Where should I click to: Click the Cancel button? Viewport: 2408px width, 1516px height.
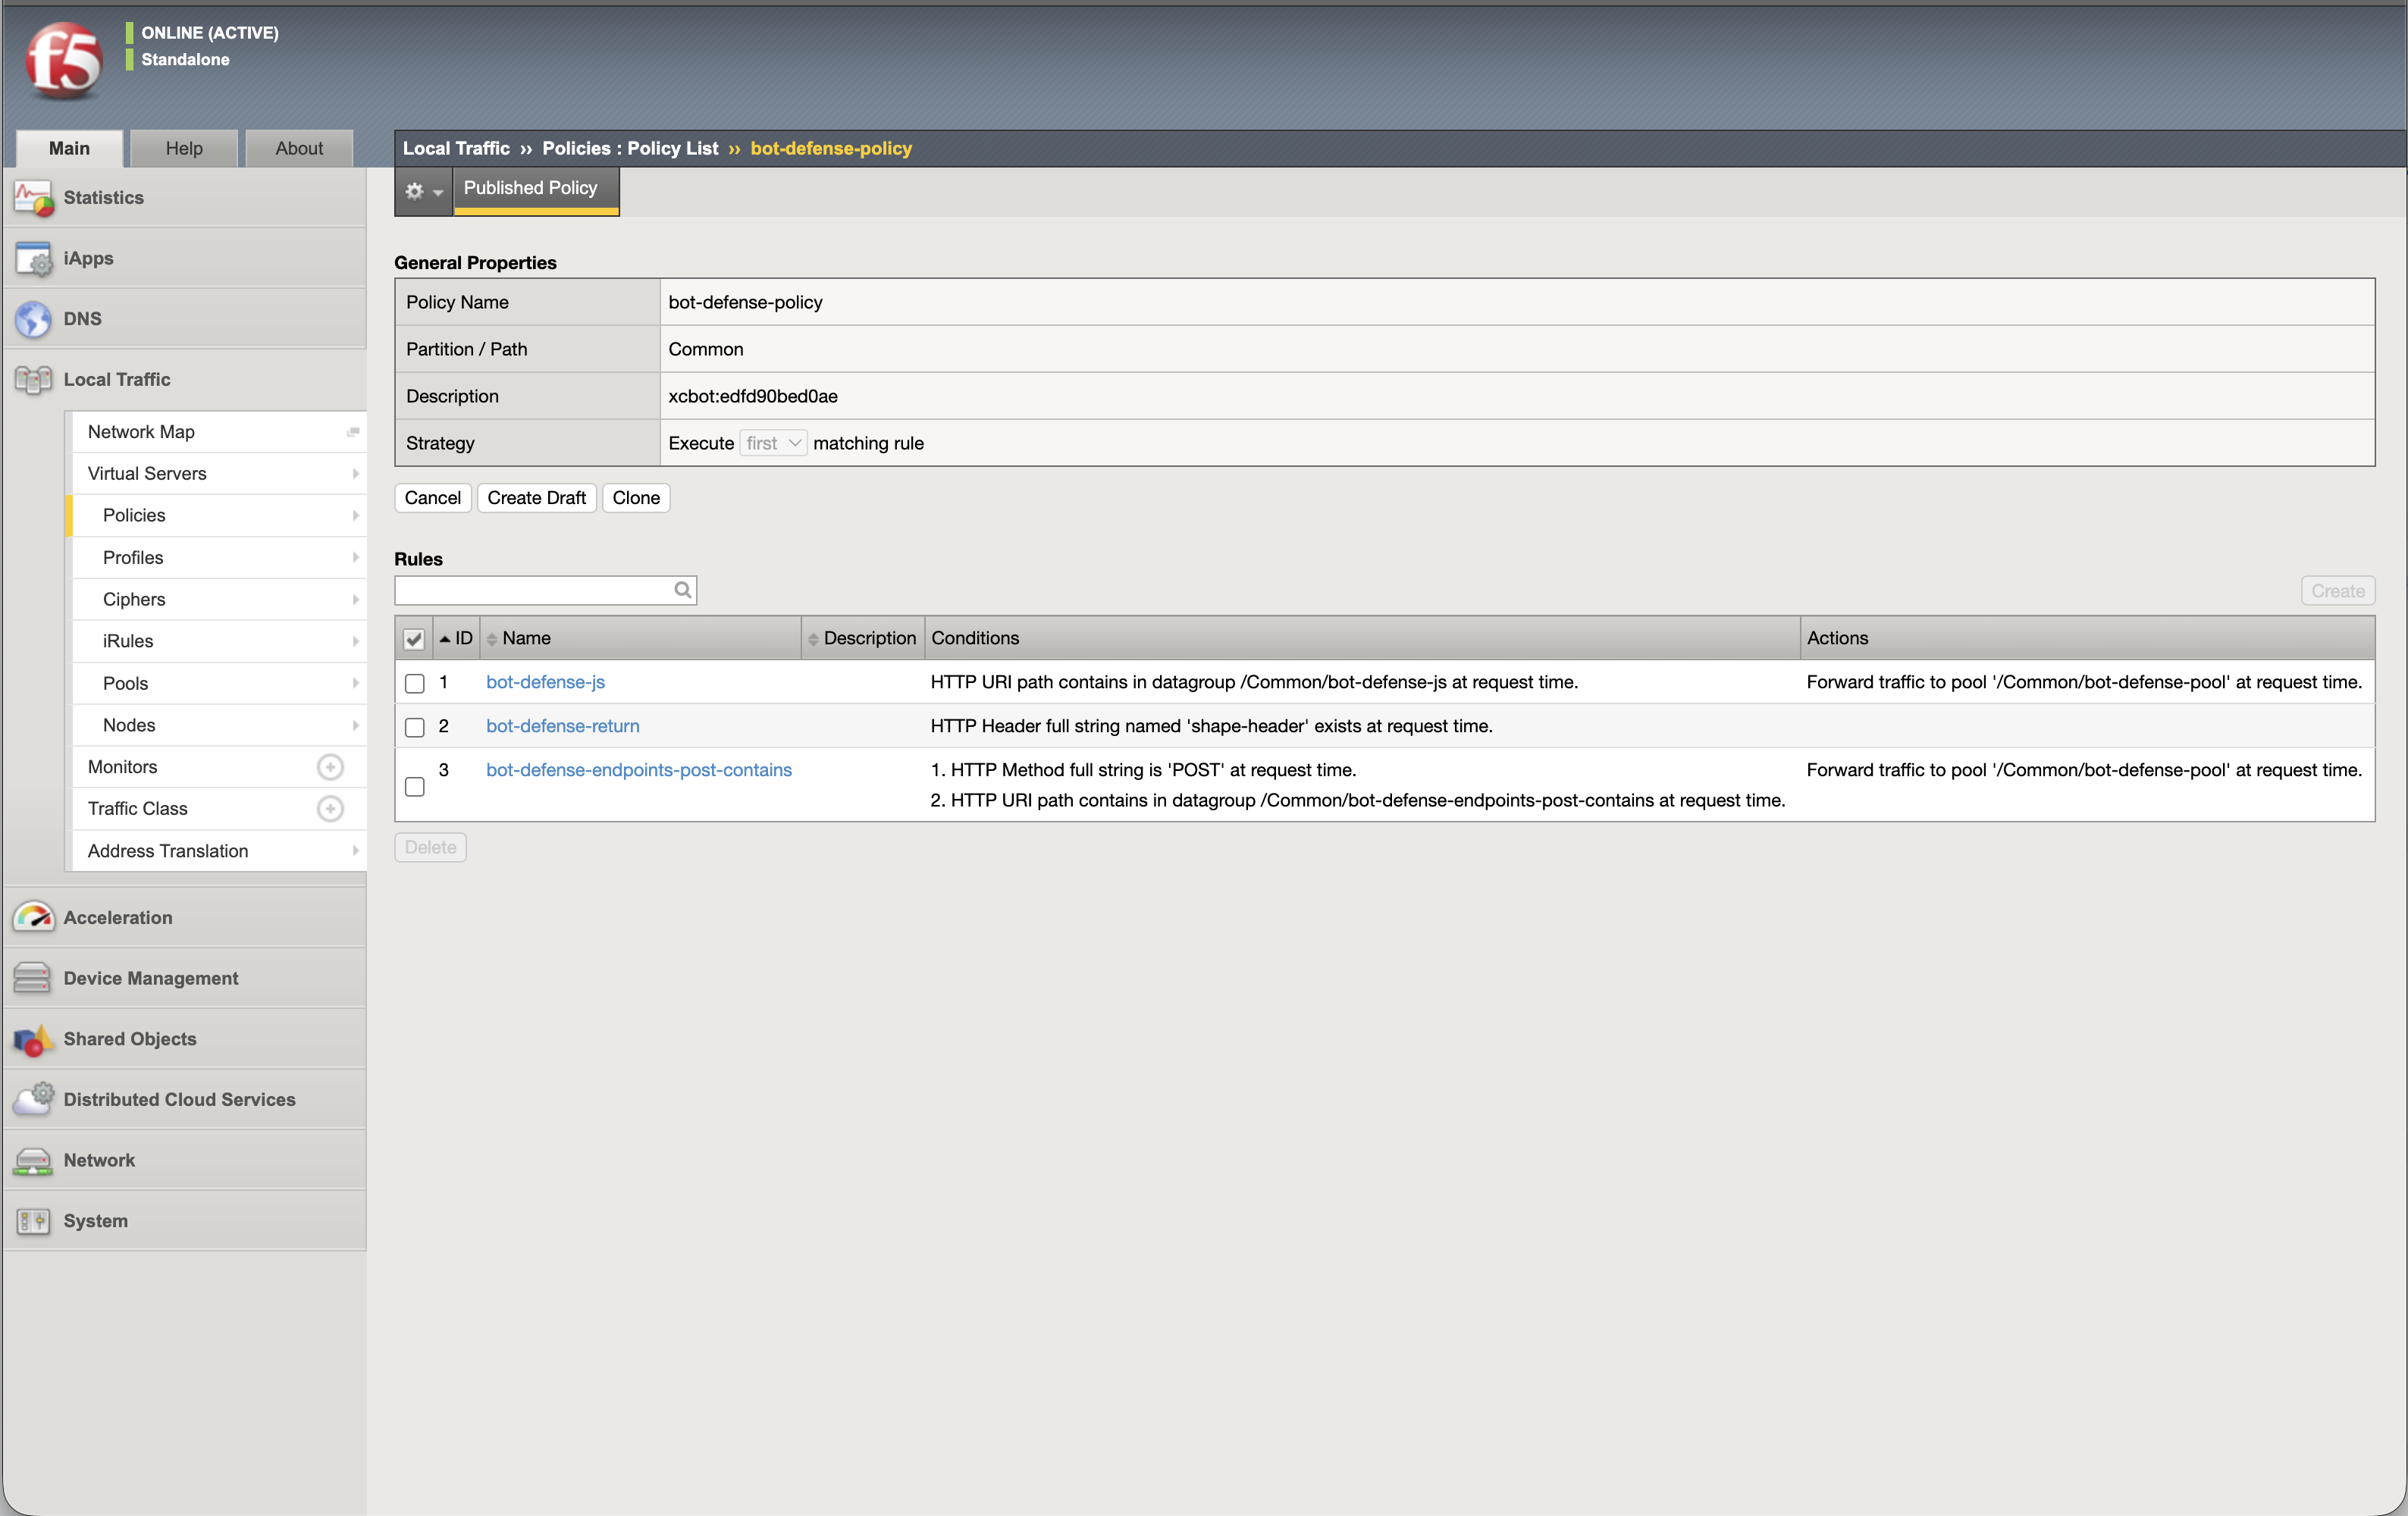(x=432, y=498)
